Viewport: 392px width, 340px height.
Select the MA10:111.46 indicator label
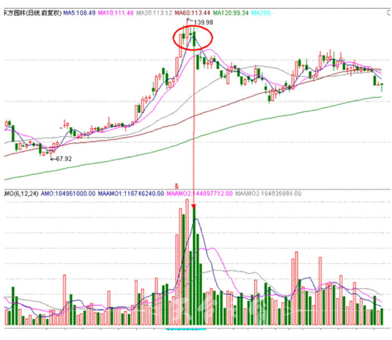click(x=116, y=13)
